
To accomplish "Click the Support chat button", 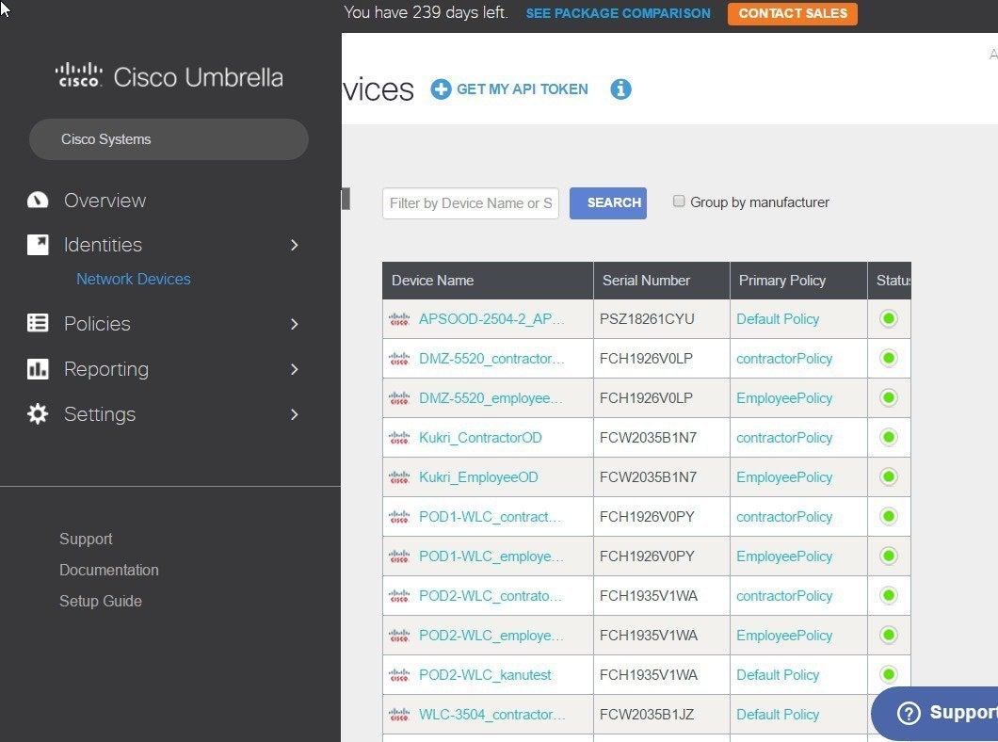I will 934,714.
